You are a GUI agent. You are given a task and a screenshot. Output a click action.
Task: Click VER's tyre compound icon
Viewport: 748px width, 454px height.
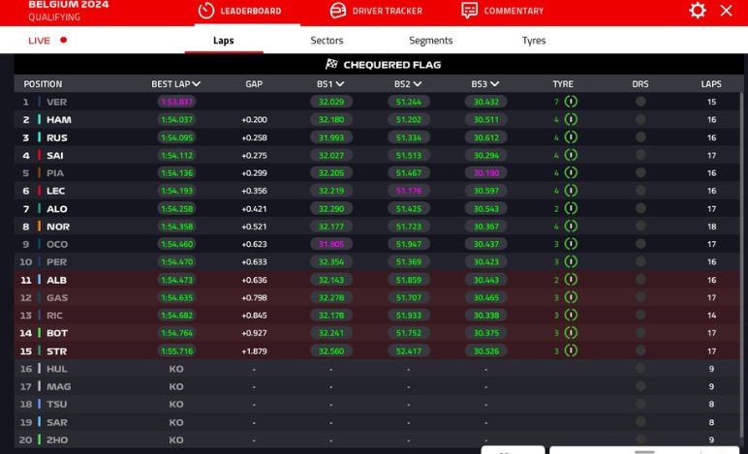coord(571,102)
